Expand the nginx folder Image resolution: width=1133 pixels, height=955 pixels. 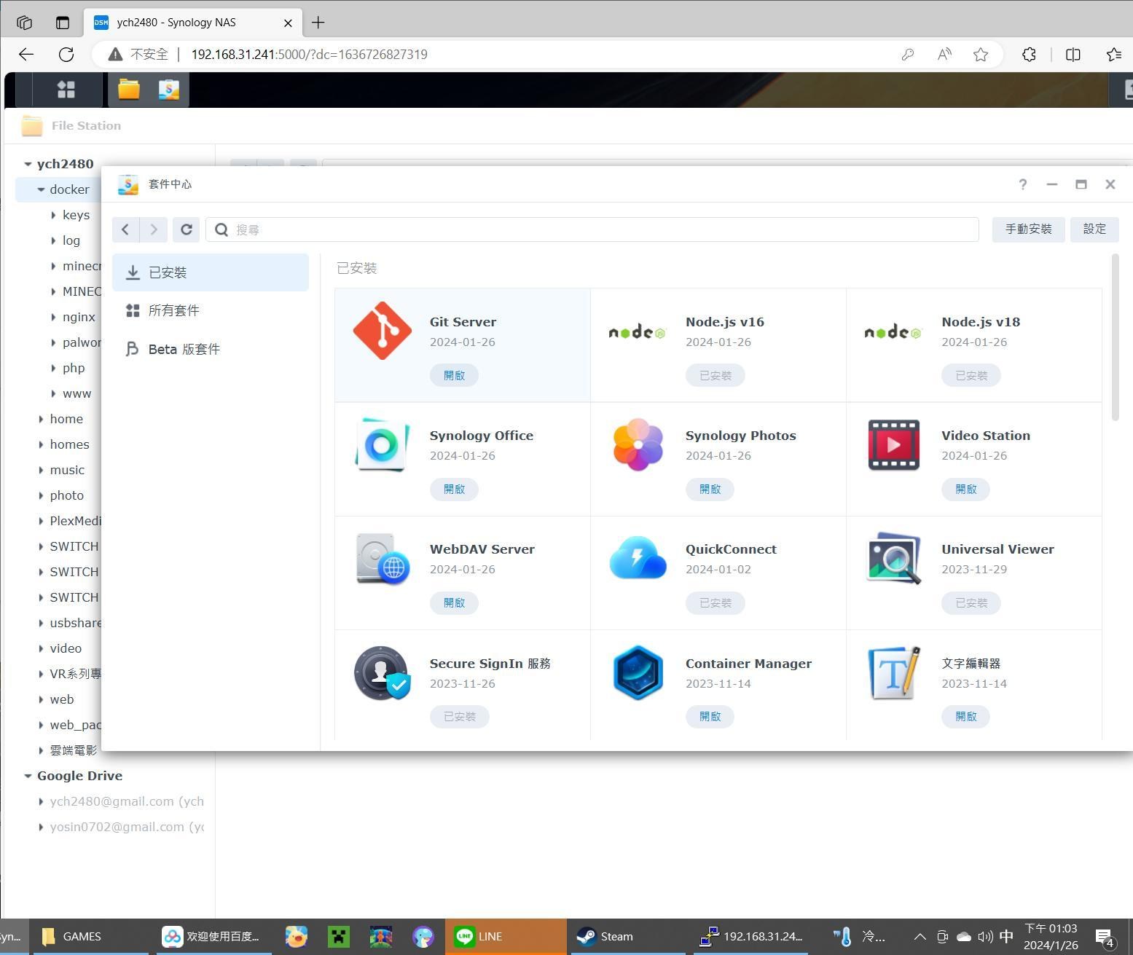[x=53, y=317]
